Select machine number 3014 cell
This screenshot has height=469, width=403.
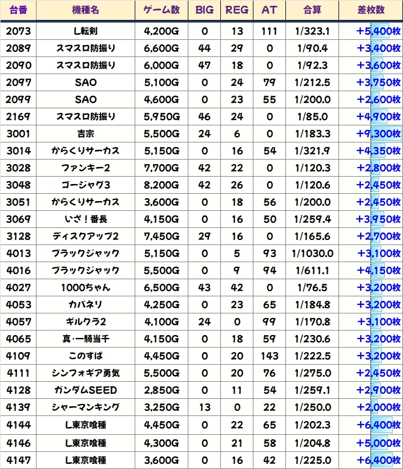18,151
